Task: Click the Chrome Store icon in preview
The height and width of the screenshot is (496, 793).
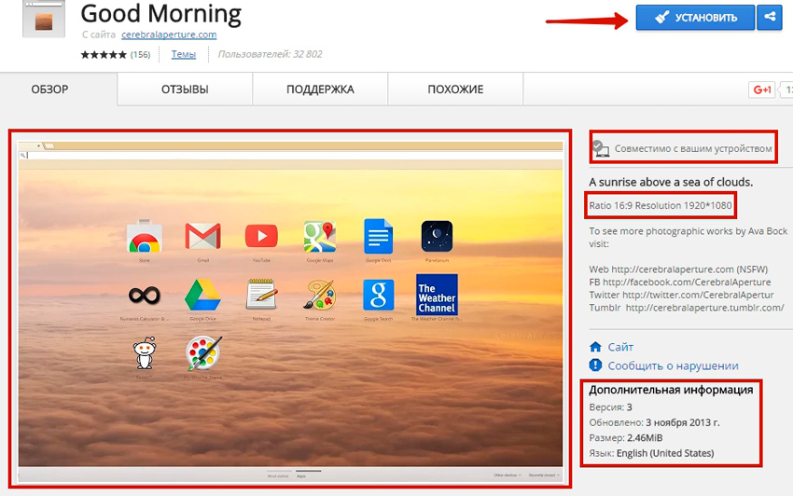Action: pos(145,236)
